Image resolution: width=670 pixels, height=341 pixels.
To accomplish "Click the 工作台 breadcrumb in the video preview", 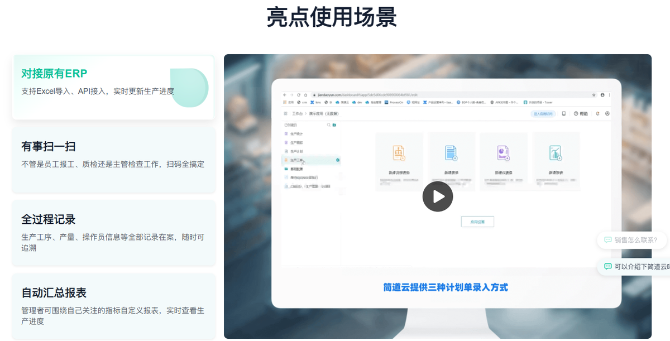I will (x=297, y=113).
